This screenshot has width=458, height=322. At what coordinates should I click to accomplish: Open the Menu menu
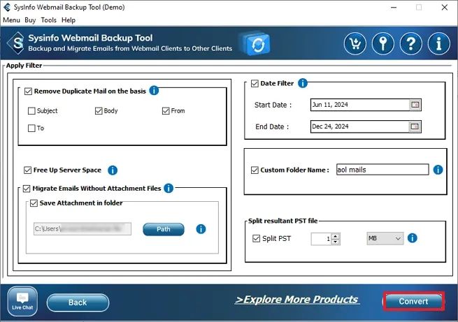[11, 20]
